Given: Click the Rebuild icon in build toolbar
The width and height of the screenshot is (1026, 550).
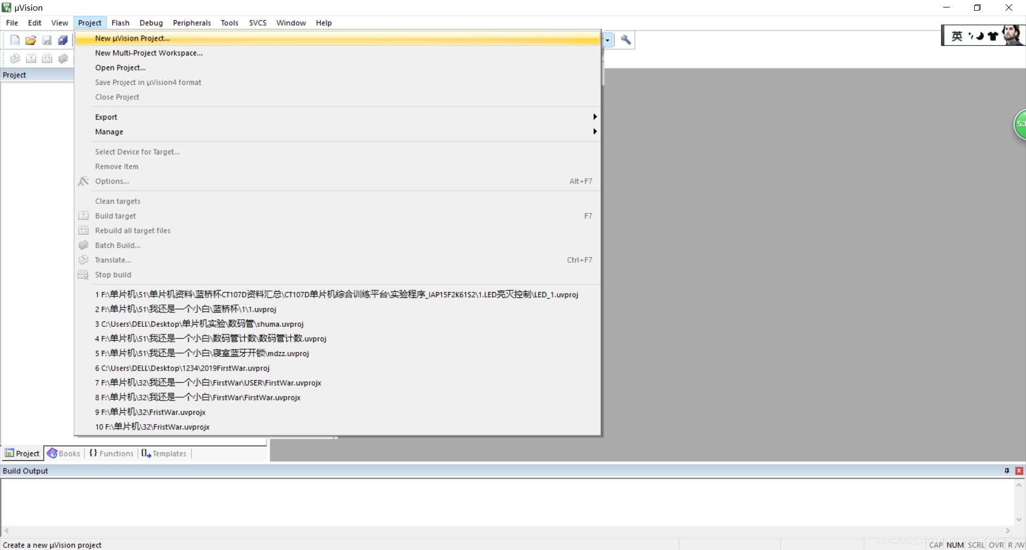Looking at the screenshot, I should point(48,58).
